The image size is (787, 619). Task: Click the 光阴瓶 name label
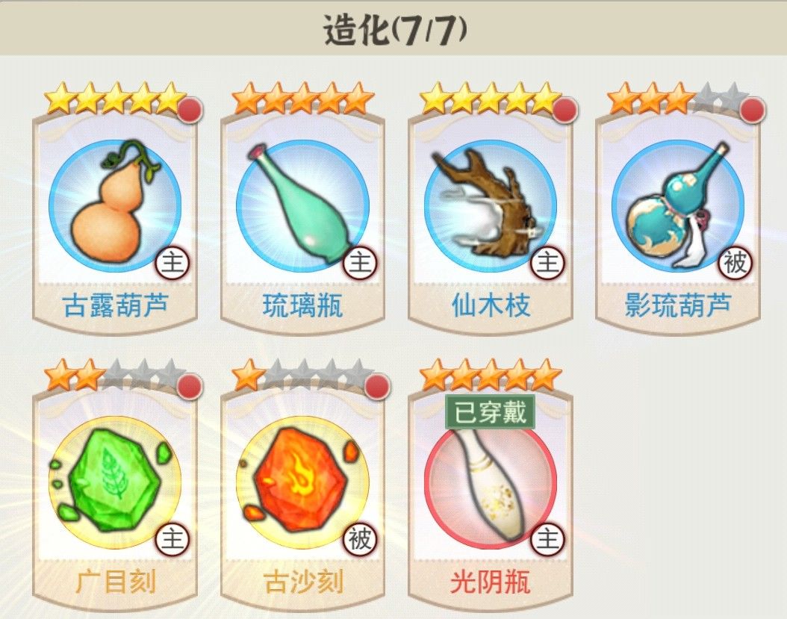point(491,582)
